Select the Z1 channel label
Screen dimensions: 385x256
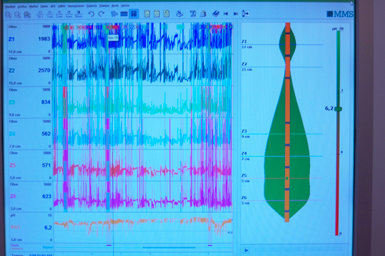12,39
